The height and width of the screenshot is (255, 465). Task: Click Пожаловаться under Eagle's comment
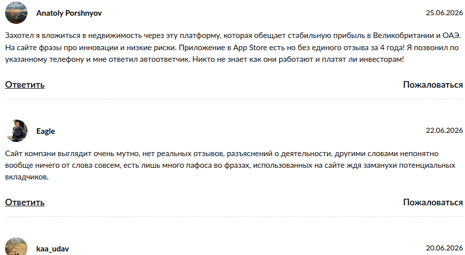433,202
